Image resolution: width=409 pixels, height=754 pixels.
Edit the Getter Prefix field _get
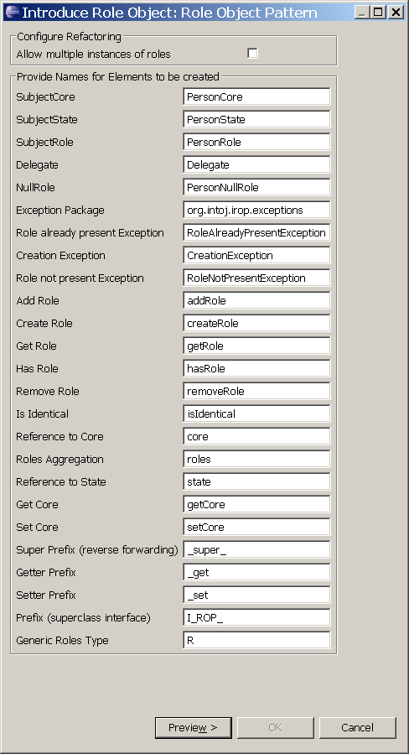coord(256,572)
